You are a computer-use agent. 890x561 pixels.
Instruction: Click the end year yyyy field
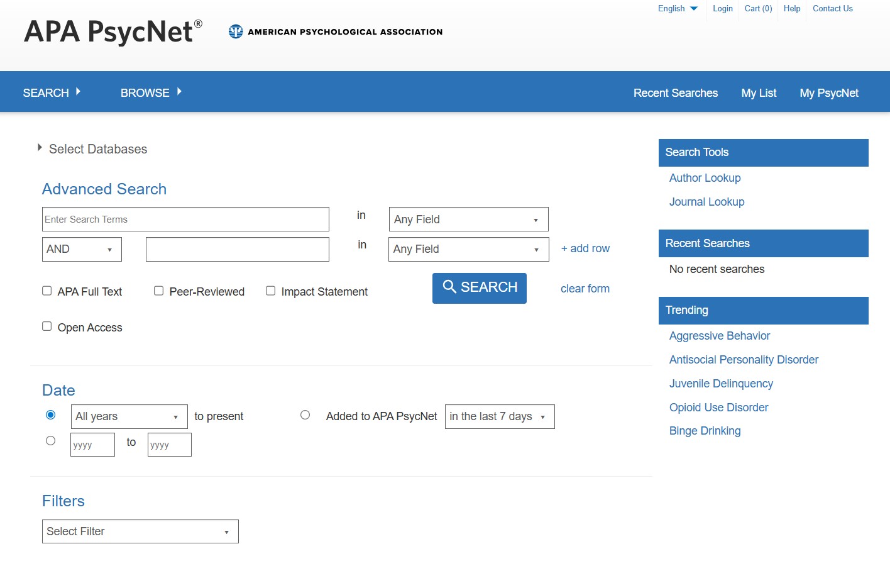point(170,445)
